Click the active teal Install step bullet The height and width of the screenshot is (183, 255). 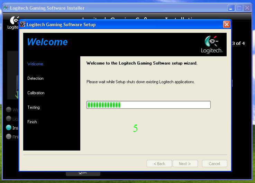[x=9, y=127]
